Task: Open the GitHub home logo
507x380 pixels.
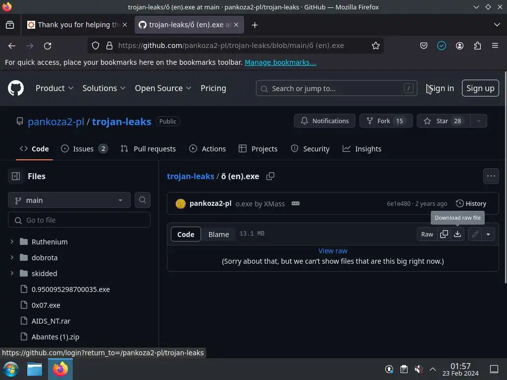Action: (x=16, y=88)
